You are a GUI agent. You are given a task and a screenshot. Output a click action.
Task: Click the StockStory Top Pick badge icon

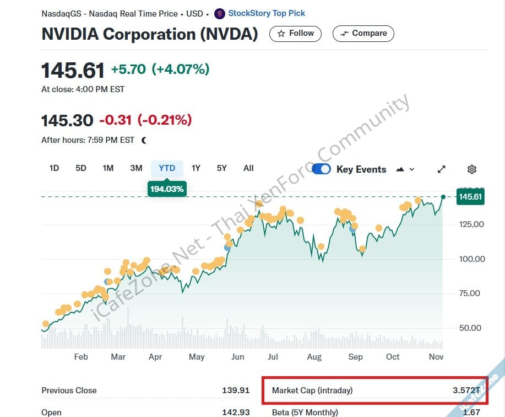[x=219, y=13]
